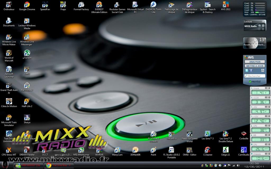Open RailWorks 2 shortcut
The height and width of the screenshot is (169, 271).
(27, 87)
